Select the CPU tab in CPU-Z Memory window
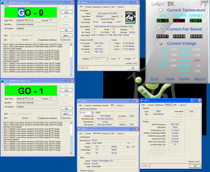Screen dimensions: 210x172 (143, 105)
